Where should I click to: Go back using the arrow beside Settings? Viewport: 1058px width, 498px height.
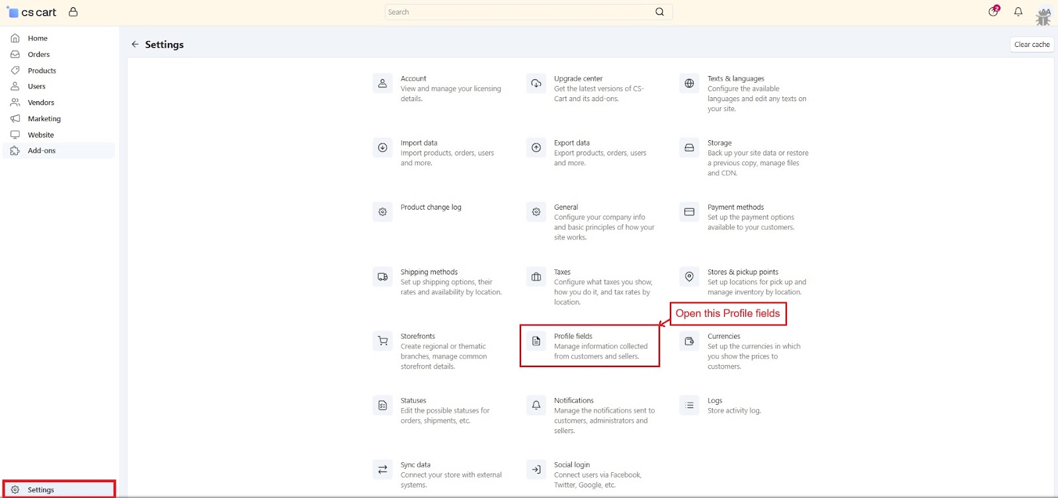click(135, 44)
